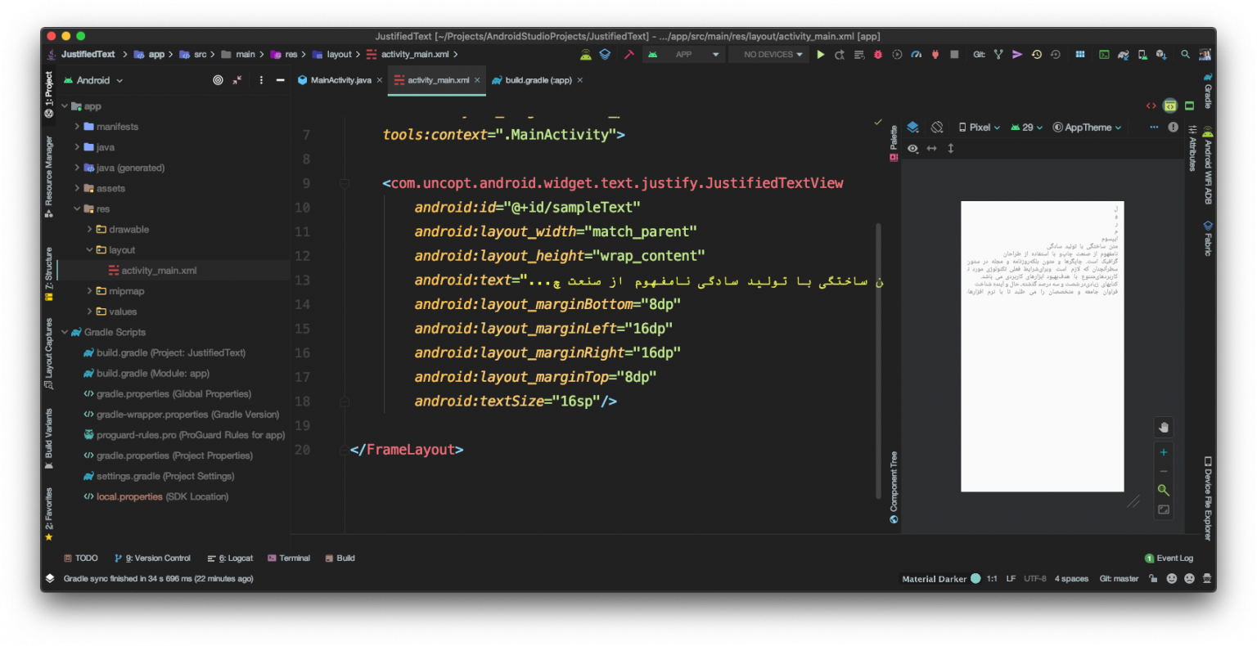Screen dimensions: 1257x646
Task: Open the search everywhere magnifier icon
Action: [x=1185, y=55]
